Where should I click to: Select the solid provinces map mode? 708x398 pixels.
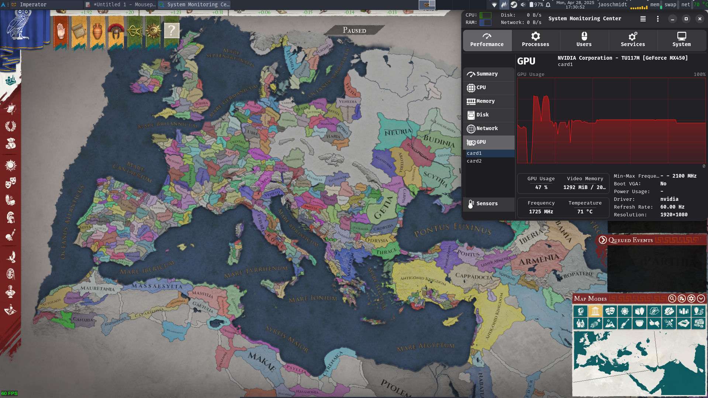click(x=669, y=311)
